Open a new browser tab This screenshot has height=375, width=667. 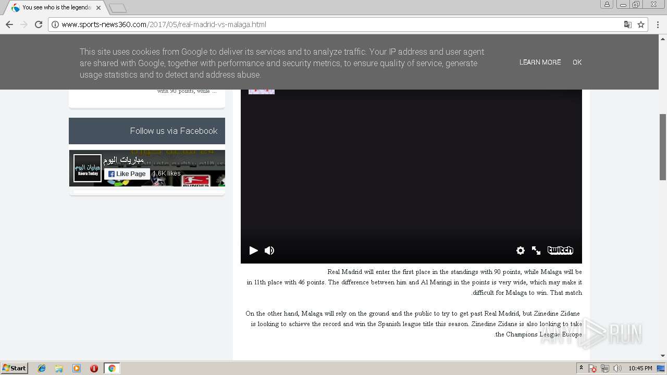point(118,8)
